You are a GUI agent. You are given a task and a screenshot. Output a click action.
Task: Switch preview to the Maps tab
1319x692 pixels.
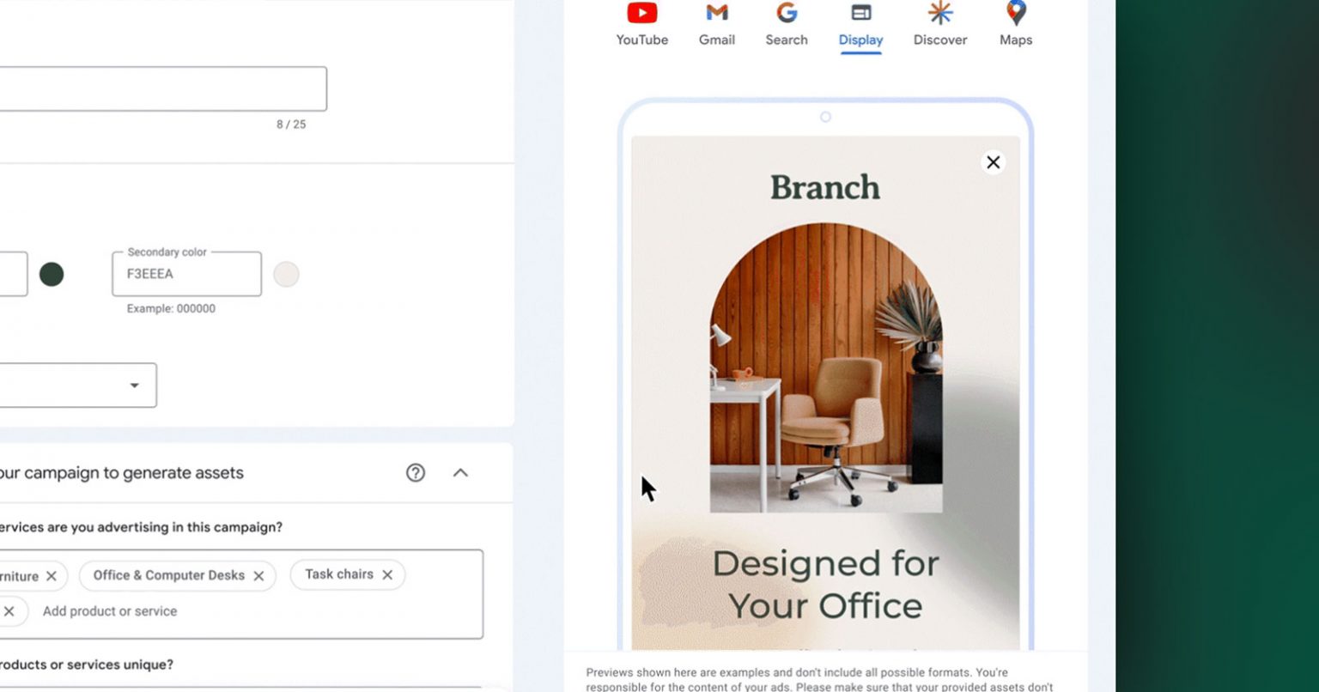pos(1016,25)
